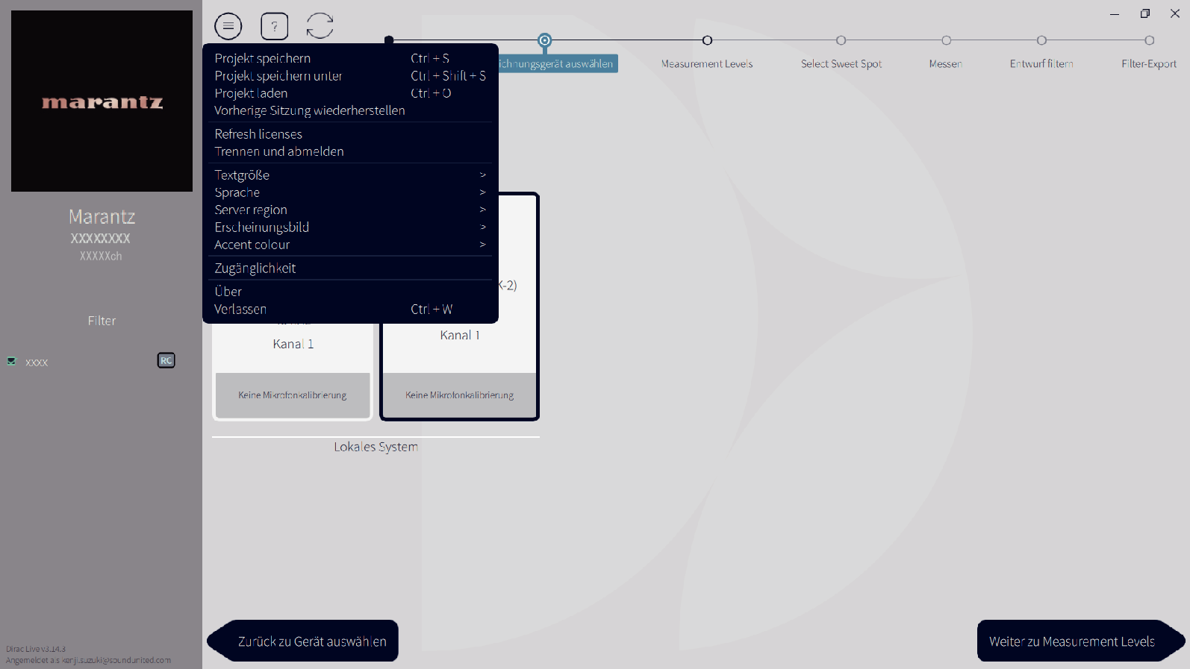Click the Lokales System label
This screenshot has height=669, width=1190.
(376, 447)
